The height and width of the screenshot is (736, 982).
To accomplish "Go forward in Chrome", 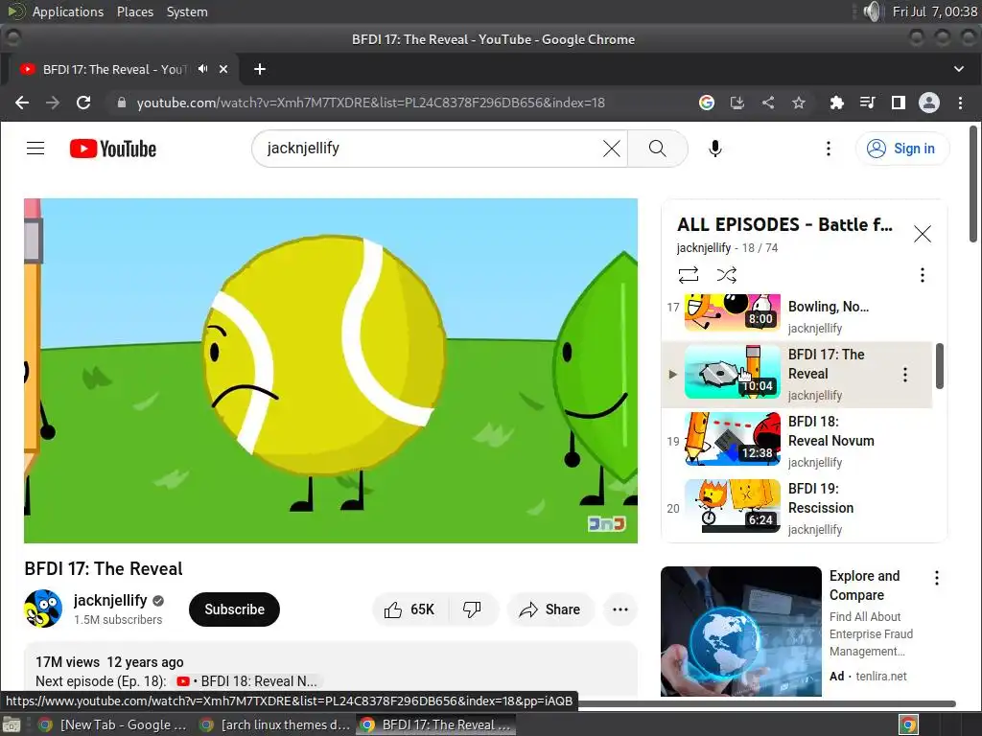I will point(53,103).
